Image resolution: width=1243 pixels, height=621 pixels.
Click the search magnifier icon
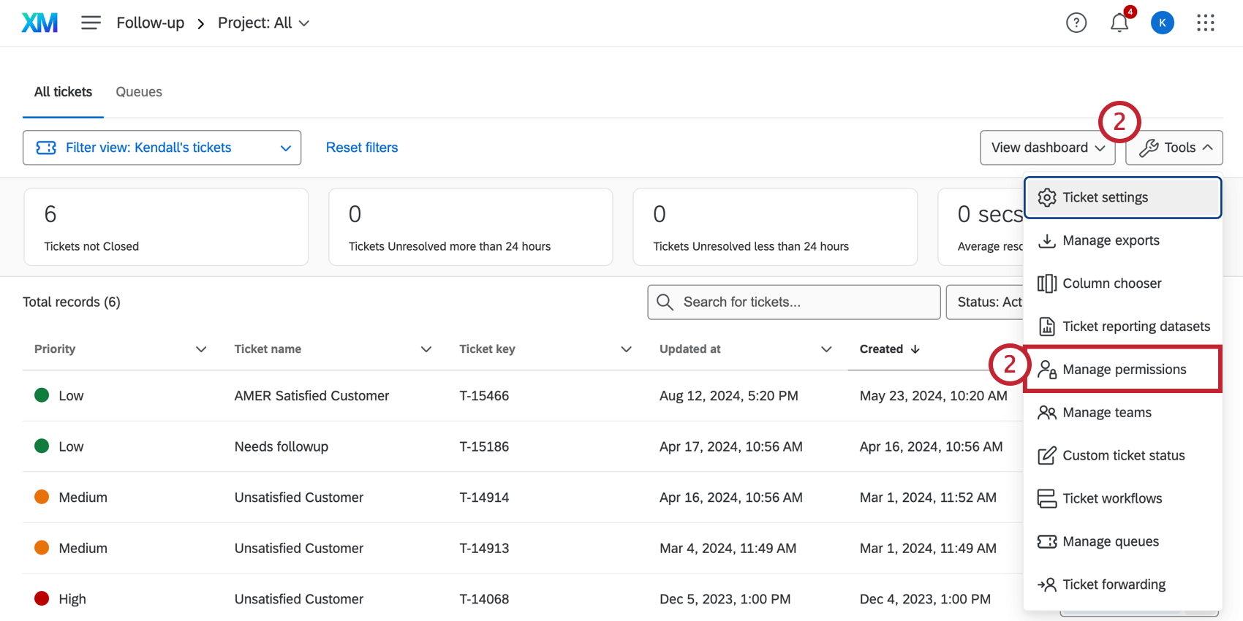tap(665, 302)
